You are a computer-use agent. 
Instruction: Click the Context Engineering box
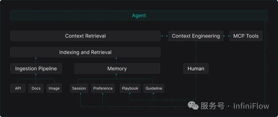click(196, 36)
